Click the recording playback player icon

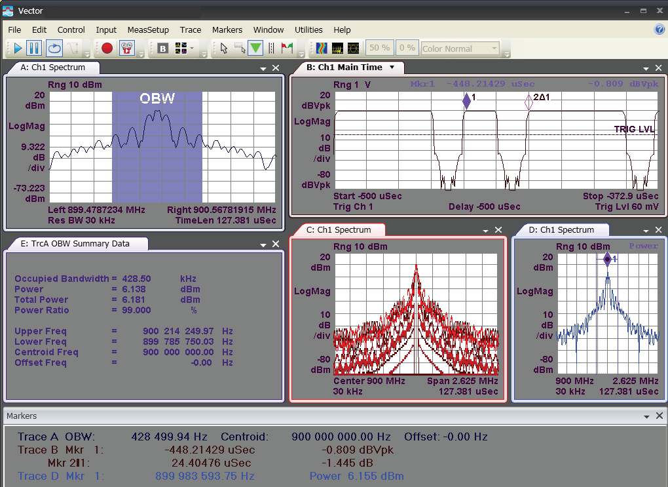(127, 48)
